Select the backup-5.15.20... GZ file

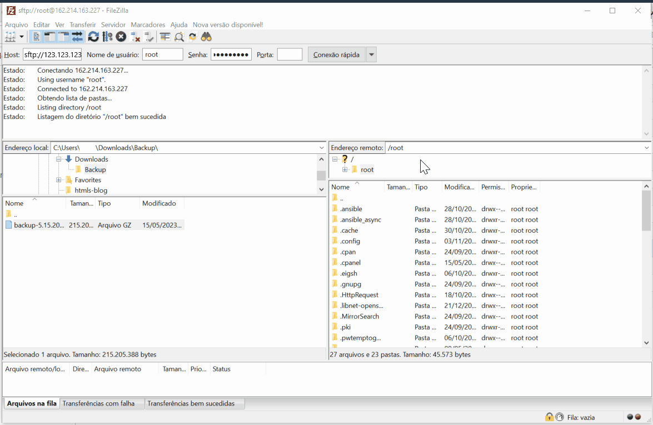pos(94,225)
